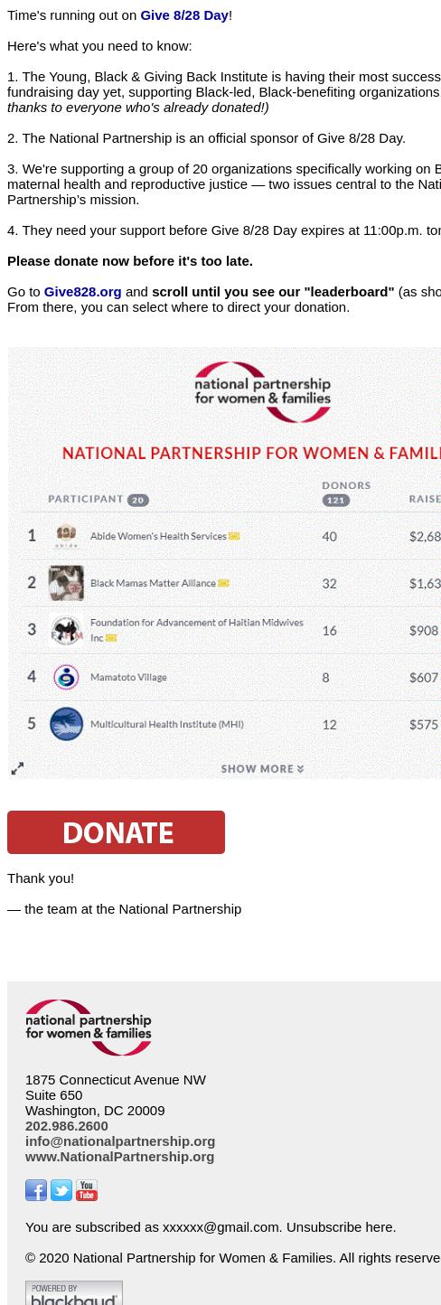Viewport: 441px width, 1305px height.
Task: Click the National Partnership footer logo
Action: click(89, 1028)
